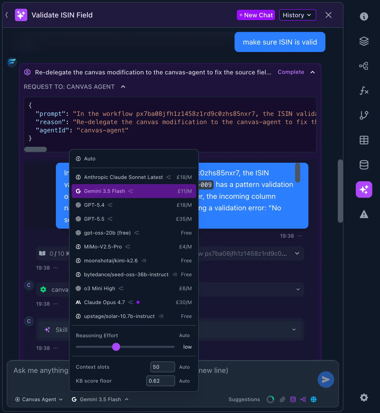
Task: Expand the canvas tool row chevron
Action: pos(298,289)
